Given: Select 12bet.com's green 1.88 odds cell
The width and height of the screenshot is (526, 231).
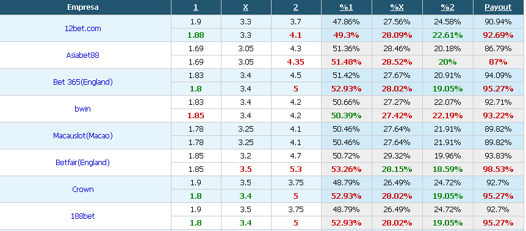Looking at the screenshot, I should [x=196, y=35].
